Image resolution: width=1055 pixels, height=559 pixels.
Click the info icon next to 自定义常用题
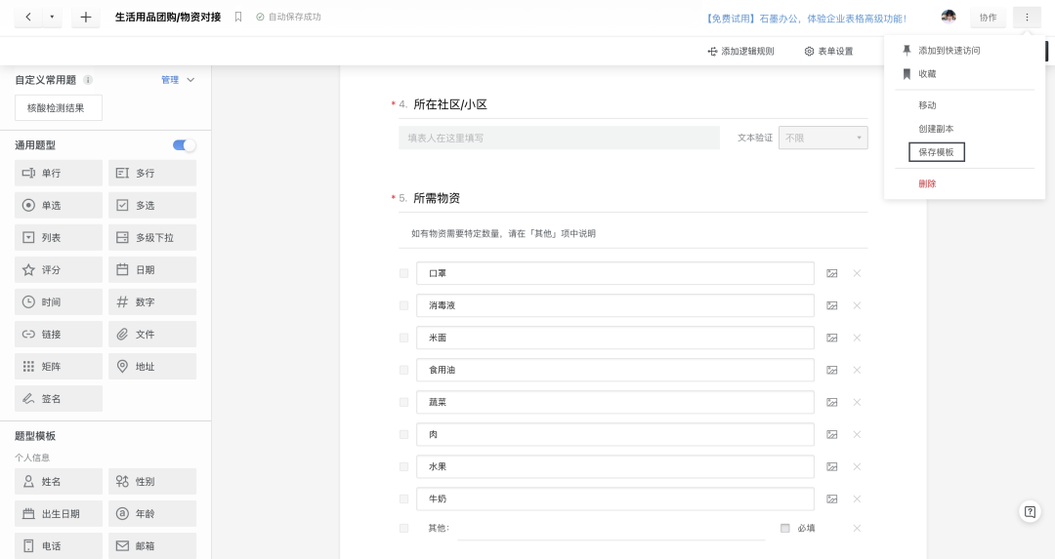tap(88, 80)
